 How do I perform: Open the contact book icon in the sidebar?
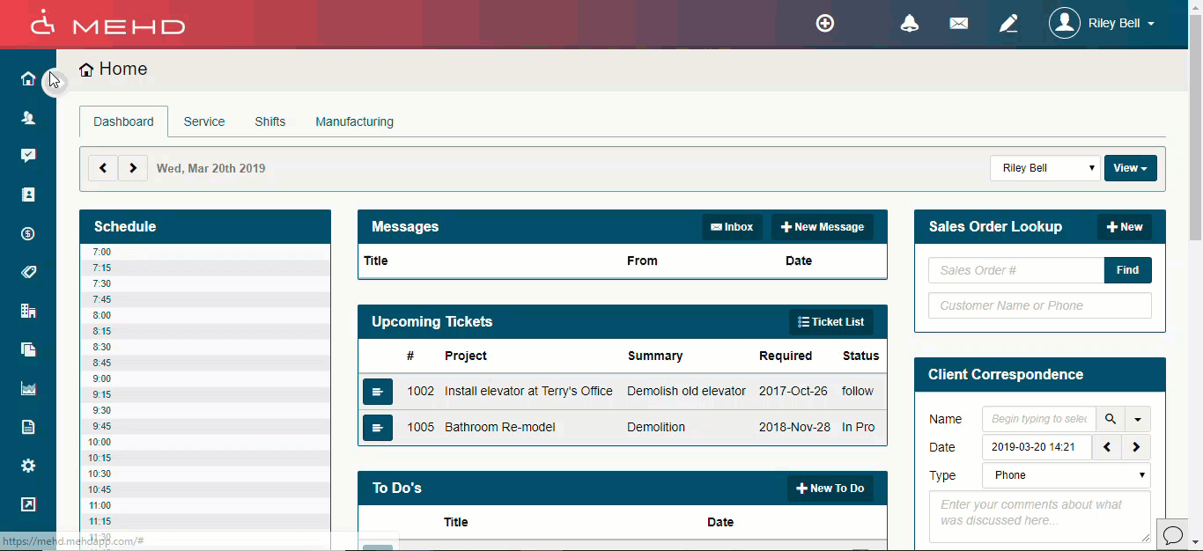pyautogui.click(x=28, y=195)
